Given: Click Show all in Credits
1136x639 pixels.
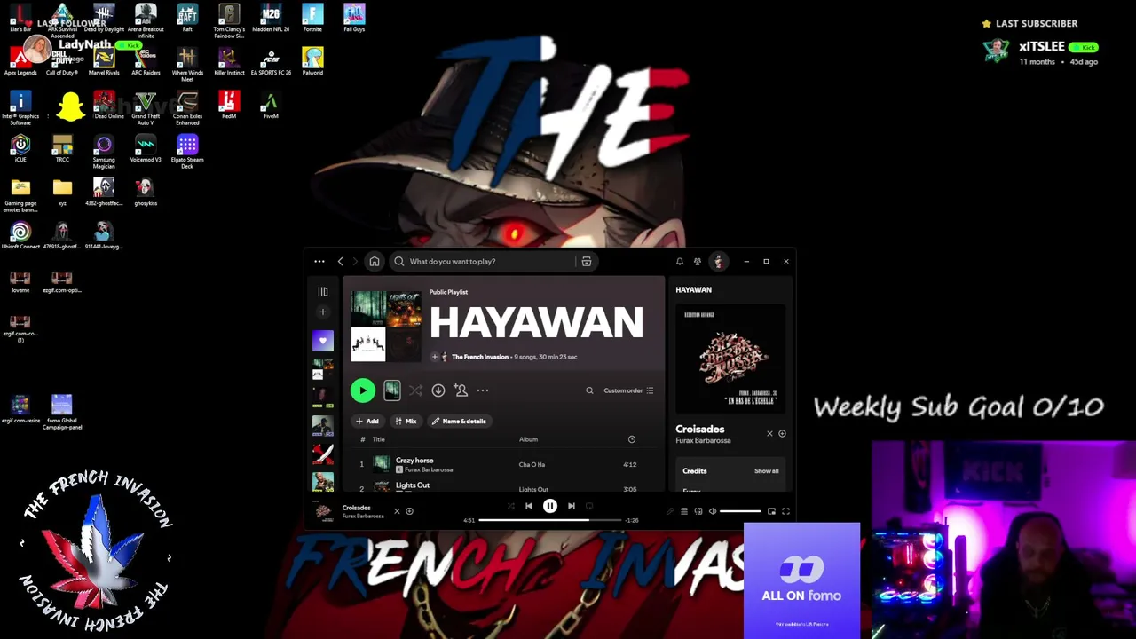Looking at the screenshot, I should [x=767, y=471].
